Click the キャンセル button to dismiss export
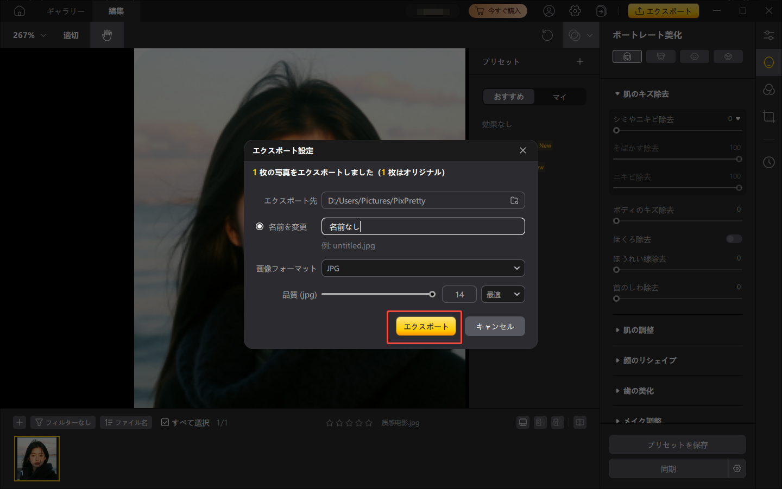782x489 pixels. 494,326
